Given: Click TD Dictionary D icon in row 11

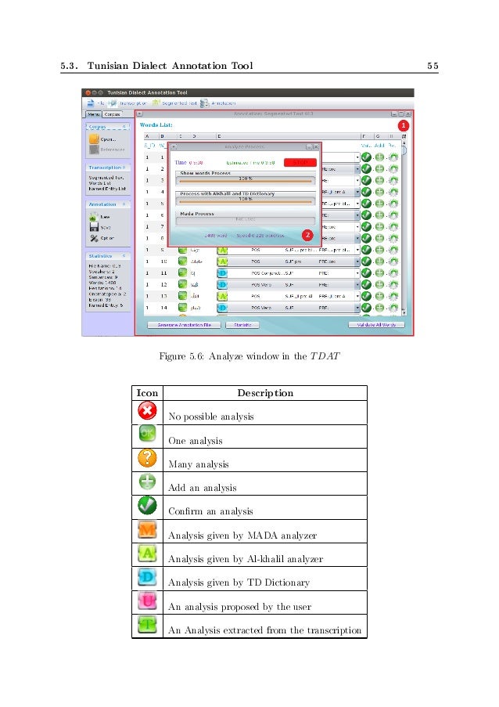Looking at the screenshot, I should click(x=222, y=272).
